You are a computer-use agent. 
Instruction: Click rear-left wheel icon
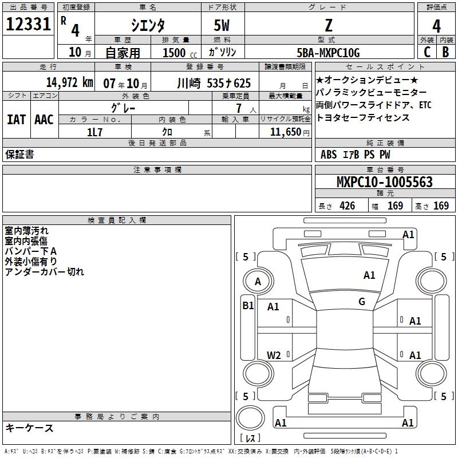coord(259,374)
